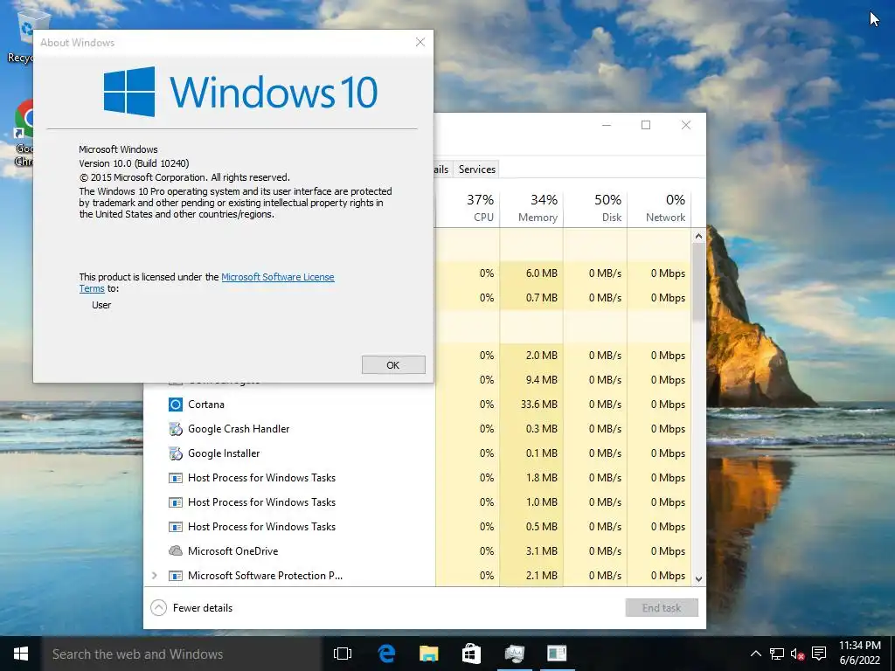Show hidden system tray icons

(x=756, y=654)
